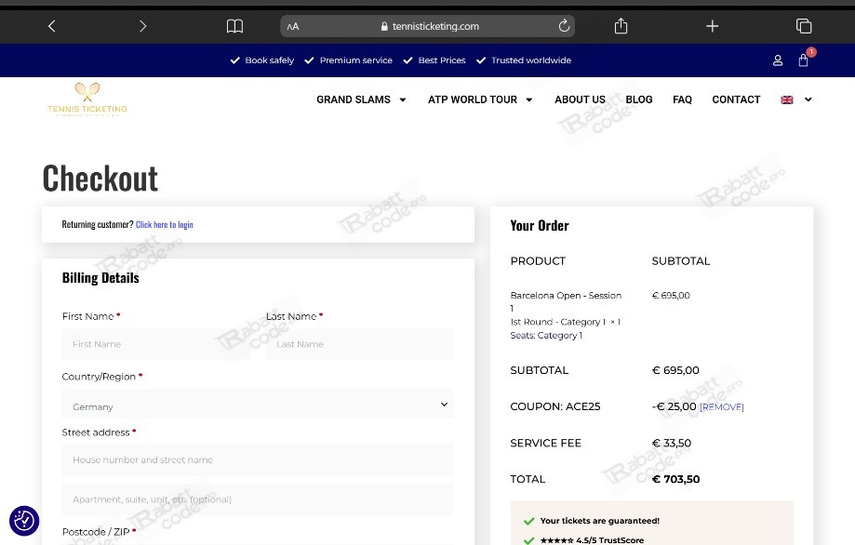Open the shopping bag cart icon
This screenshot has height=545, width=855.
tap(803, 60)
